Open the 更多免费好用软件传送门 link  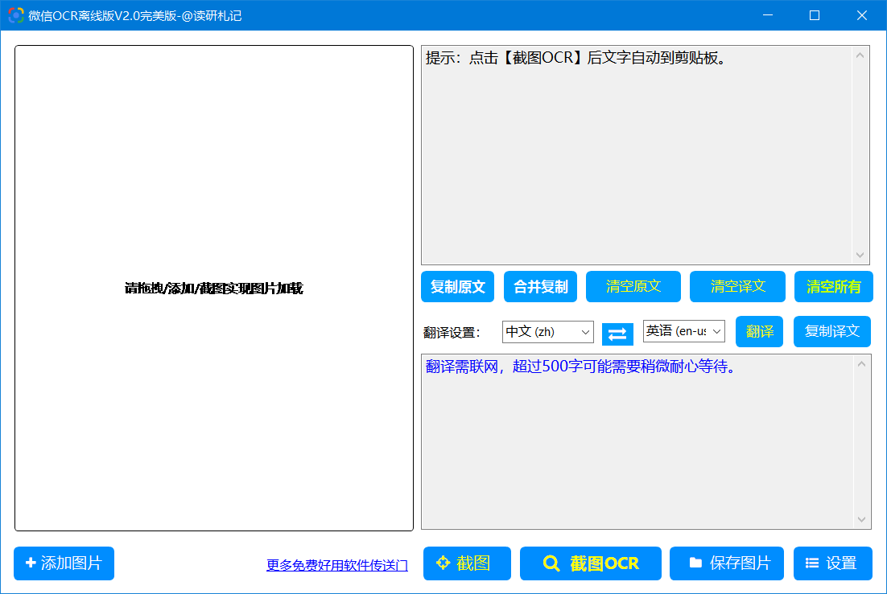coord(337,565)
